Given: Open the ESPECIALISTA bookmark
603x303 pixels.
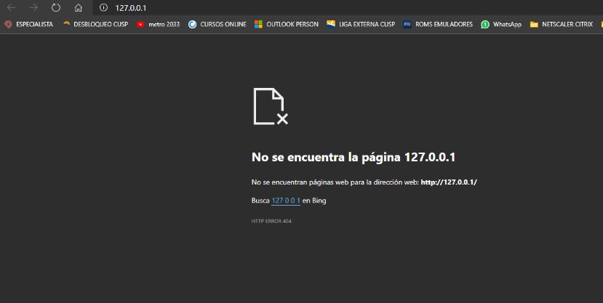Looking at the screenshot, I should coord(29,24).
